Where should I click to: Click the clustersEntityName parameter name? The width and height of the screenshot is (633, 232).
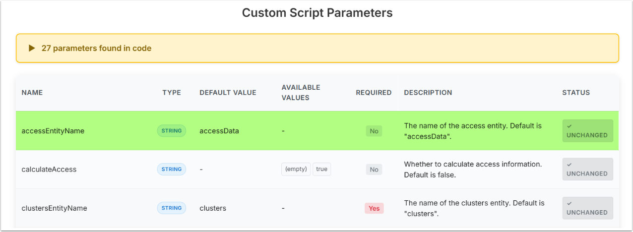click(x=55, y=208)
